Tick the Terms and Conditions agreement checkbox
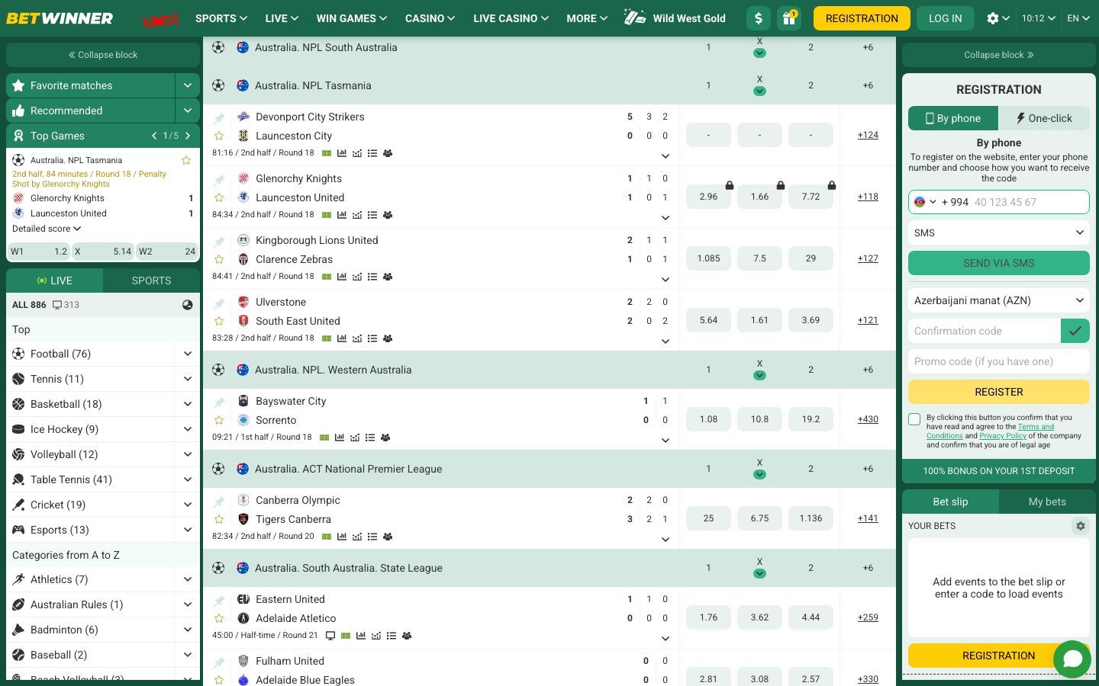1099x686 pixels. (914, 419)
